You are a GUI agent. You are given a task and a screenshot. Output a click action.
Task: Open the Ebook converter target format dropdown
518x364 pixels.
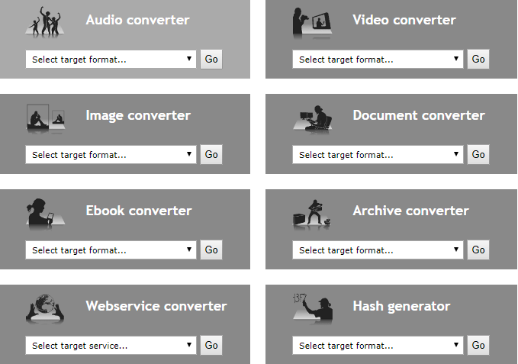coord(111,250)
